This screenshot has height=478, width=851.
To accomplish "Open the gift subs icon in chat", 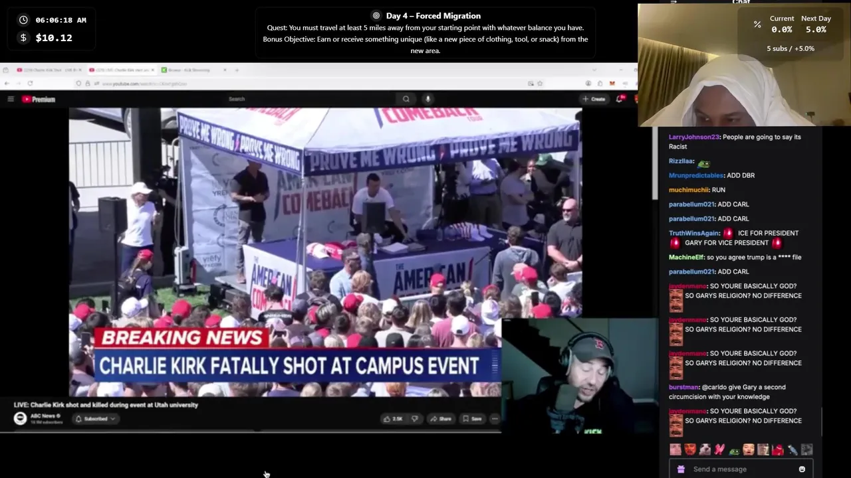I will (681, 469).
